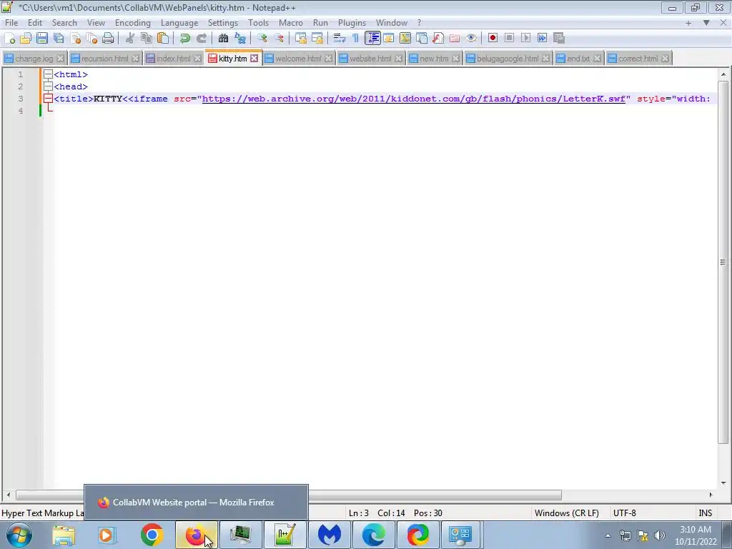The height and width of the screenshot is (549, 732).
Task: Open Microsoft Edge from the taskbar
Action: pos(373,535)
